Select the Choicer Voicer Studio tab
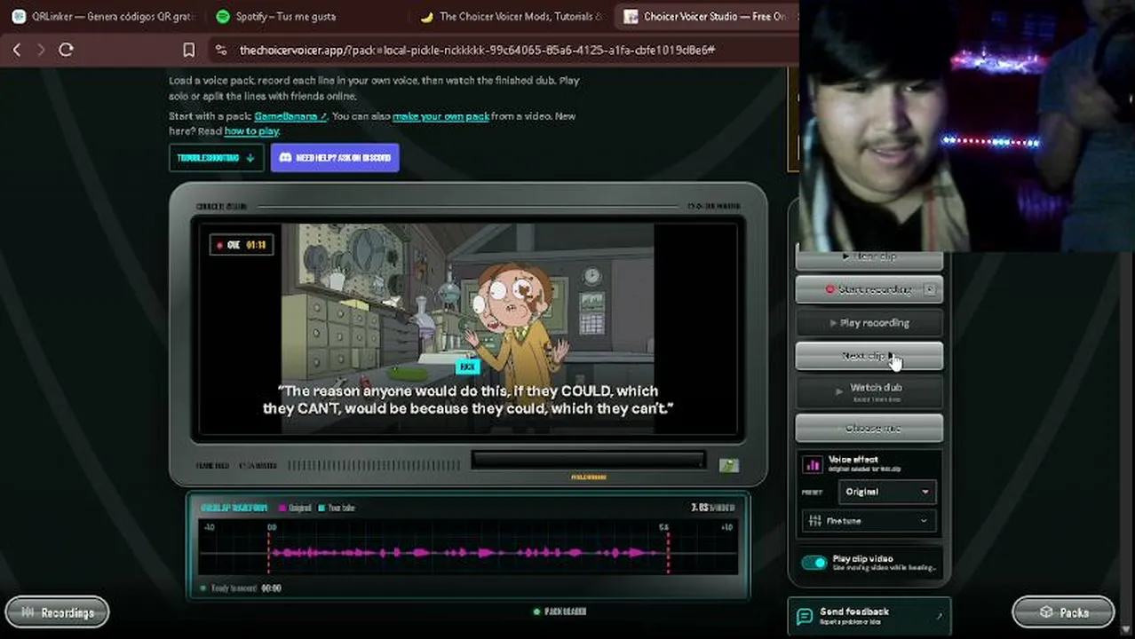This screenshot has width=1135, height=639. click(x=707, y=16)
